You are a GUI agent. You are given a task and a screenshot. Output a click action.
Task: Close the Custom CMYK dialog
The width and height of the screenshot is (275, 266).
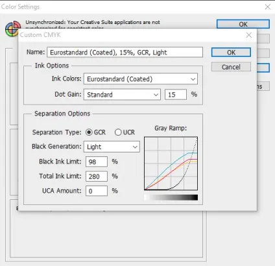click(x=249, y=35)
